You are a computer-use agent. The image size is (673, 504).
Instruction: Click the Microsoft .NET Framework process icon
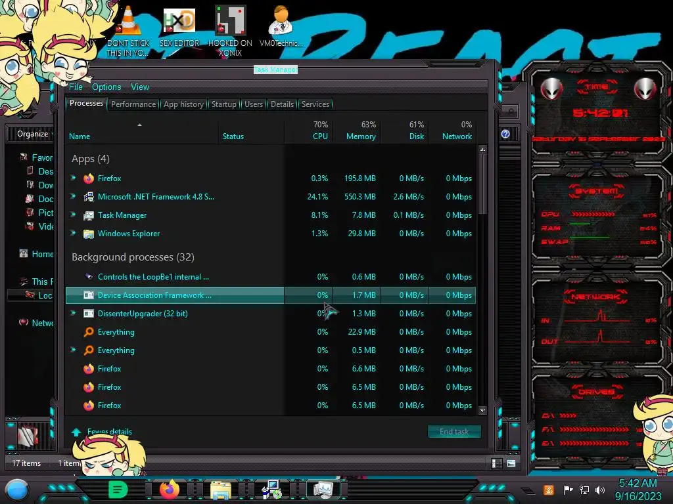(x=89, y=197)
